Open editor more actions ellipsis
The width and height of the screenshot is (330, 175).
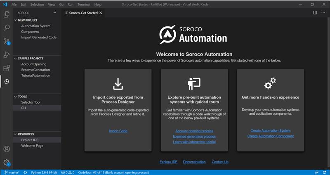click(x=323, y=13)
